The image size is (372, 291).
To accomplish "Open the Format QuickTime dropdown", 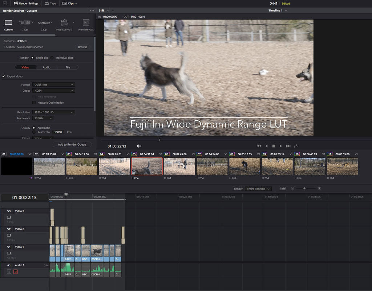I will point(53,84).
